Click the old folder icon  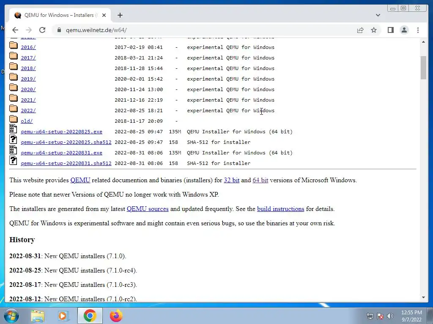[x=13, y=119]
